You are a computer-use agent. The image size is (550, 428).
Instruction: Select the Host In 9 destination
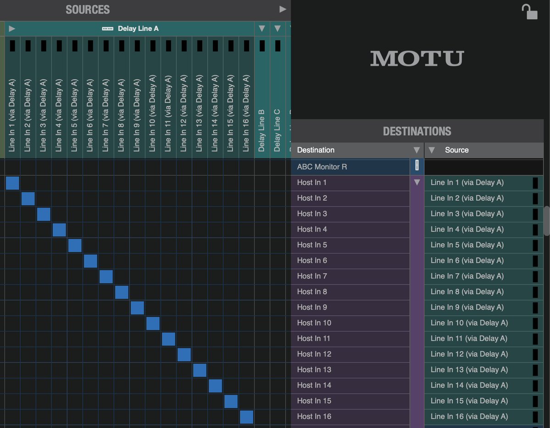(x=350, y=307)
